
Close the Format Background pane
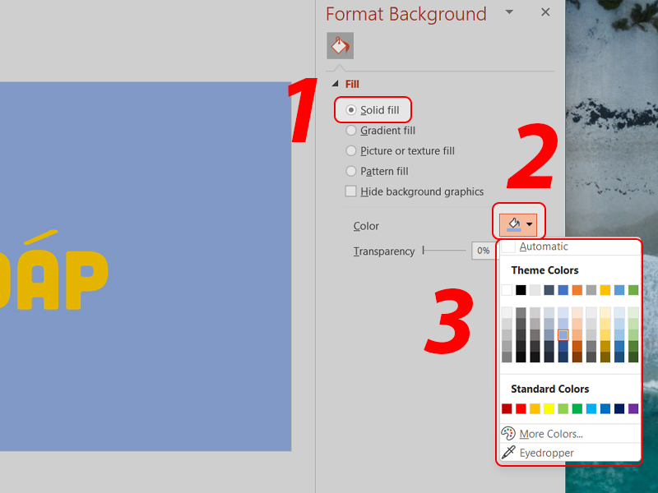(544, 12)
